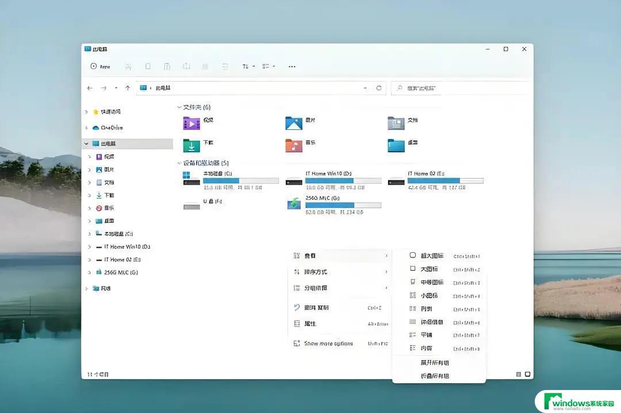Image resolution: width=621 pixels, height=413 pixels.
Task: Collapse the Folders (6) group header
Action: point(179,107)
